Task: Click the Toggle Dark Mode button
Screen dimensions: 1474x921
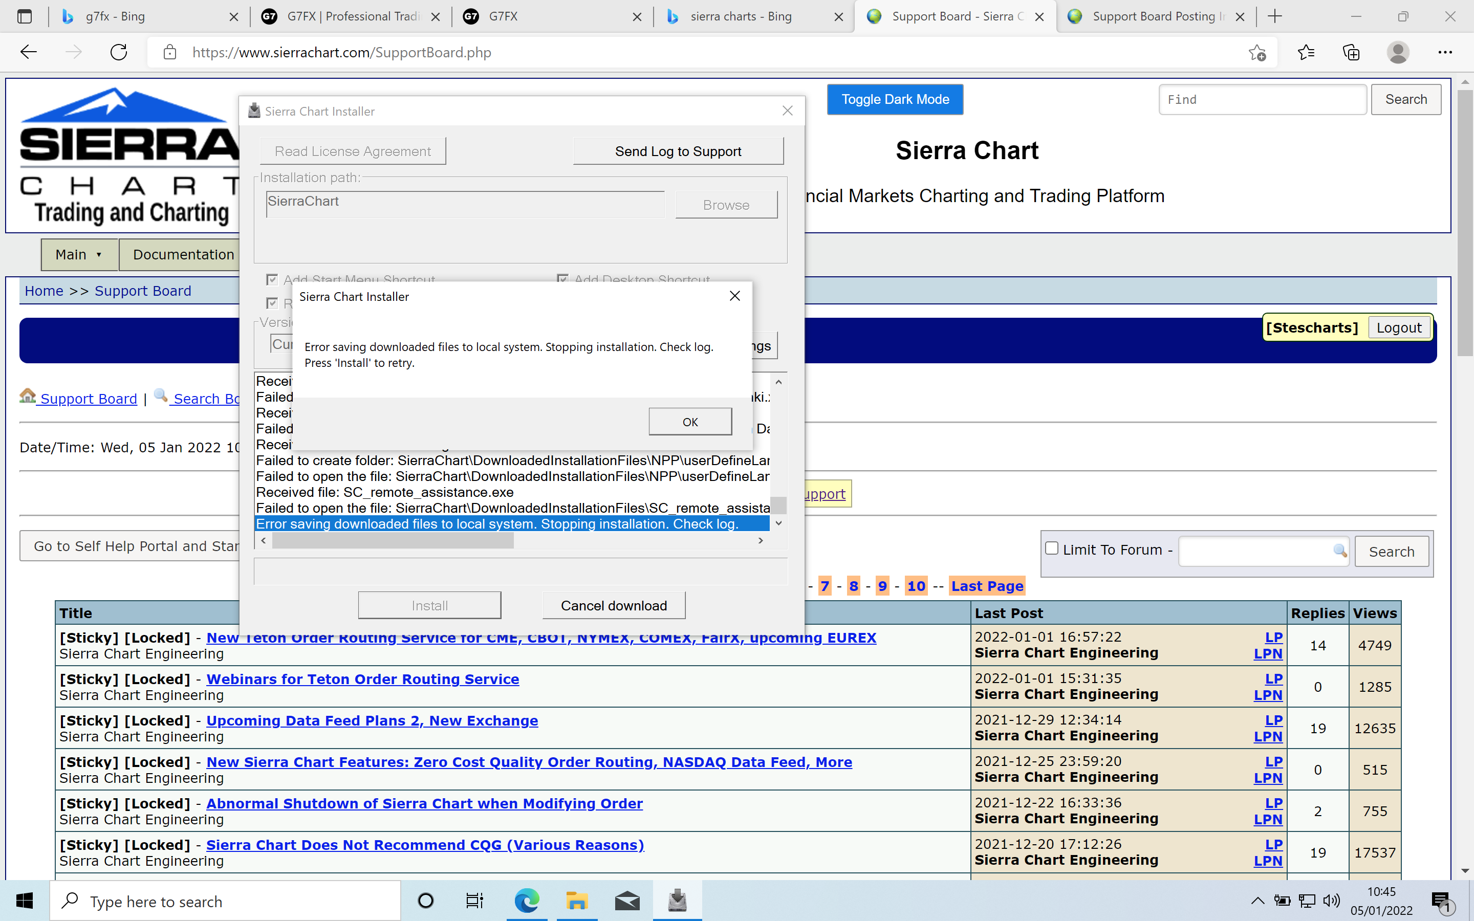Action: (895, 99)
